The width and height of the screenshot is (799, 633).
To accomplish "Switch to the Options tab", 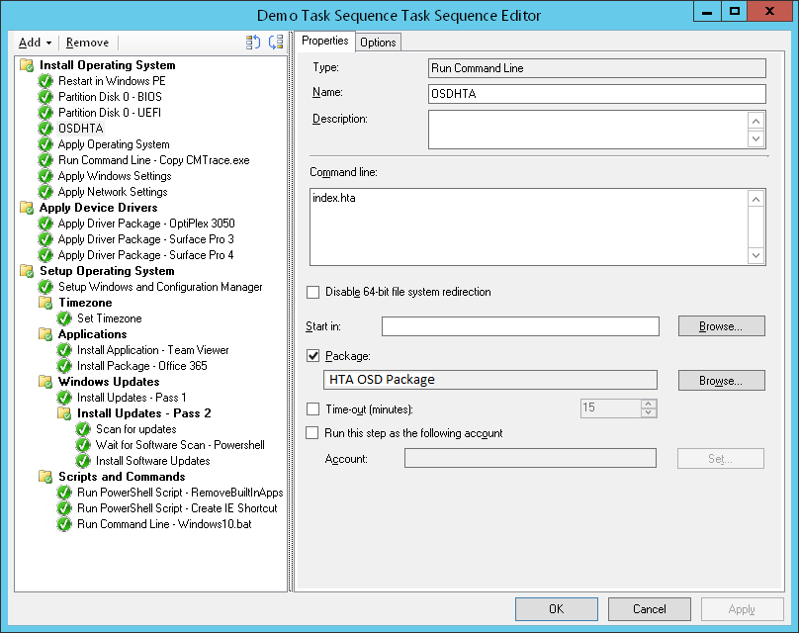I will [378, 42].
